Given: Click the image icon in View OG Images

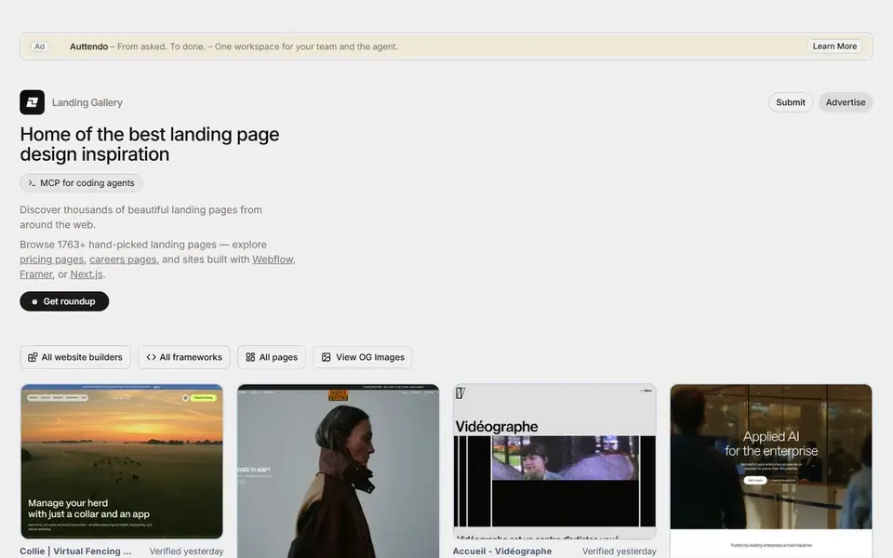Looking at the screenshot, I should 326,357.
